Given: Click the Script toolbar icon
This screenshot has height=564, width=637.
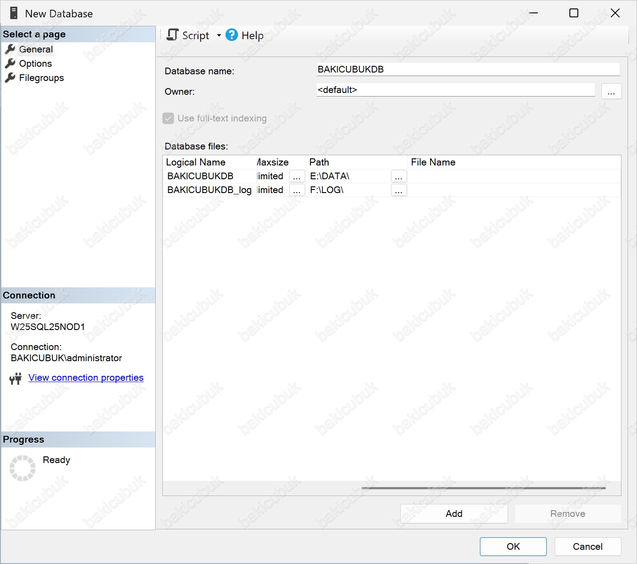Looking at the screenshot, I should (x=172, y=35).
